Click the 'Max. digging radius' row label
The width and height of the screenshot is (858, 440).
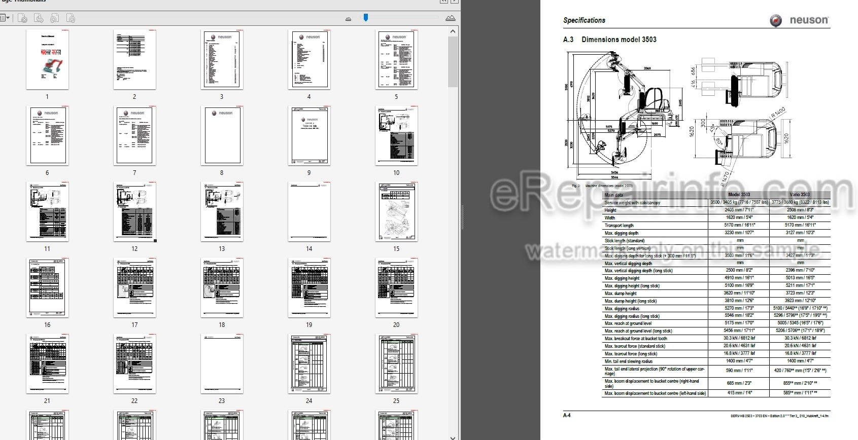point(622,308)
